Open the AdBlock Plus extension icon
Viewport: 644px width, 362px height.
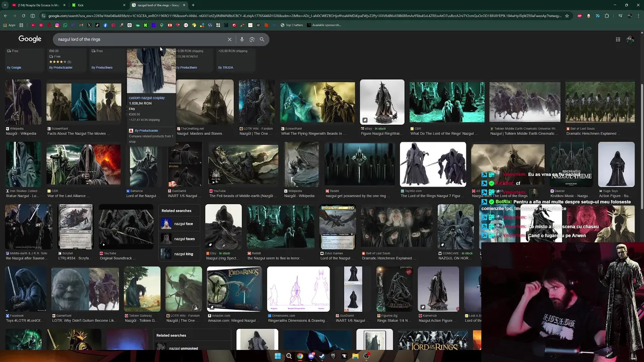pos(580,16)
